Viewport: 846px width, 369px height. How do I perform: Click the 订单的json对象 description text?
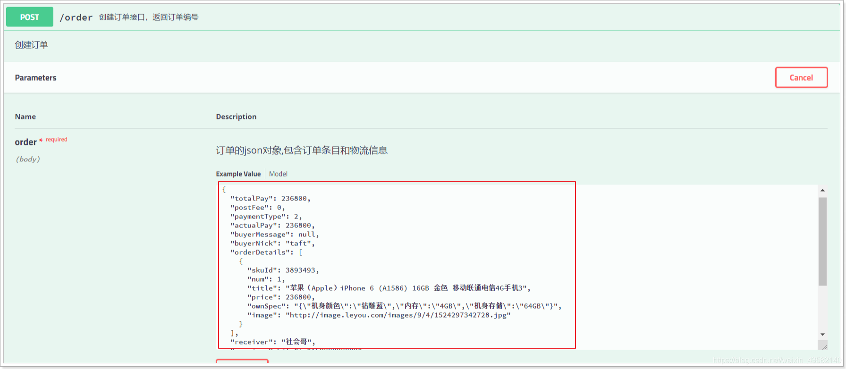pos(302,151)
